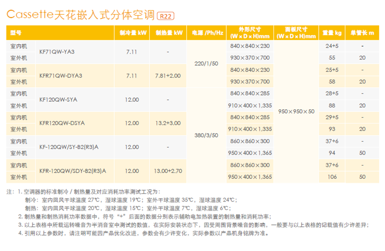Click the 220/1/50 power supply cell
The image size is (385, 251).
[207, 64]
